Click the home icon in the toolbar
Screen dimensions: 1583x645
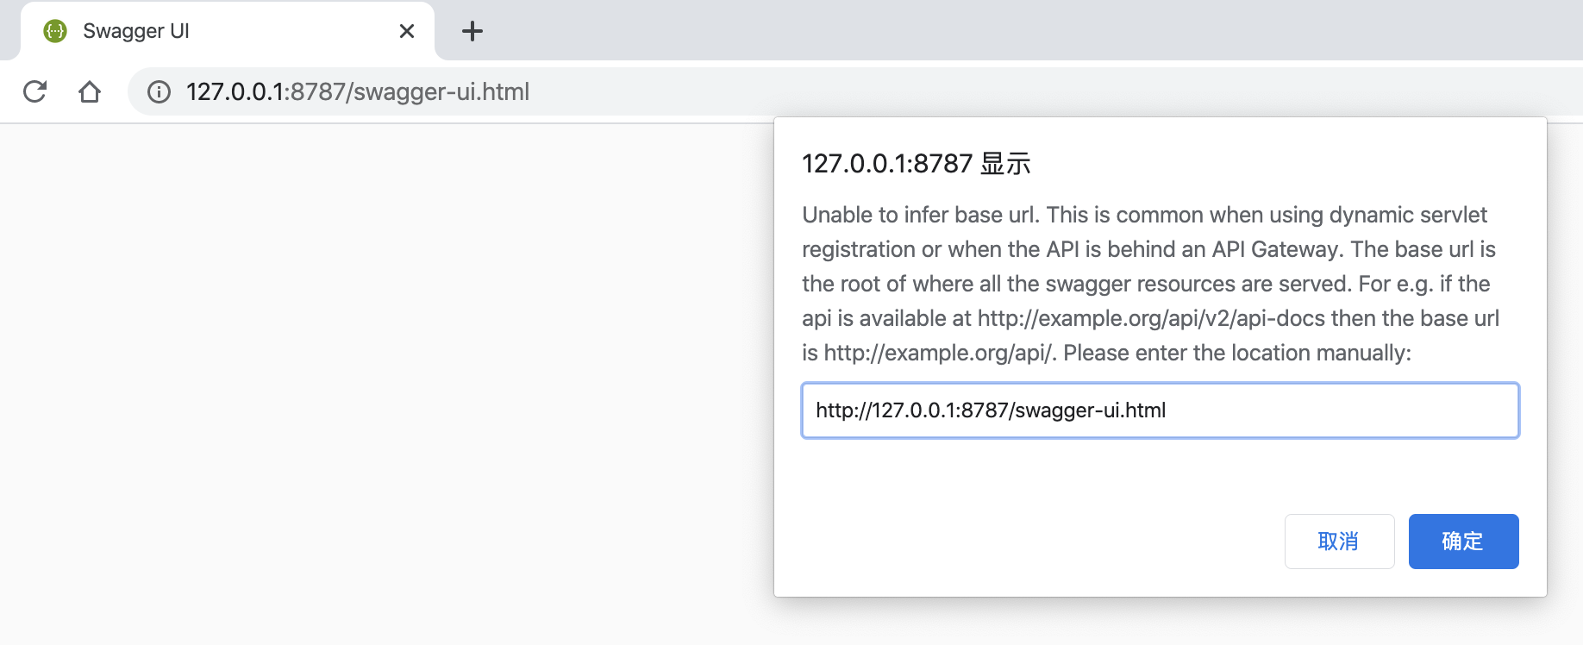click(x=90, y=91)
